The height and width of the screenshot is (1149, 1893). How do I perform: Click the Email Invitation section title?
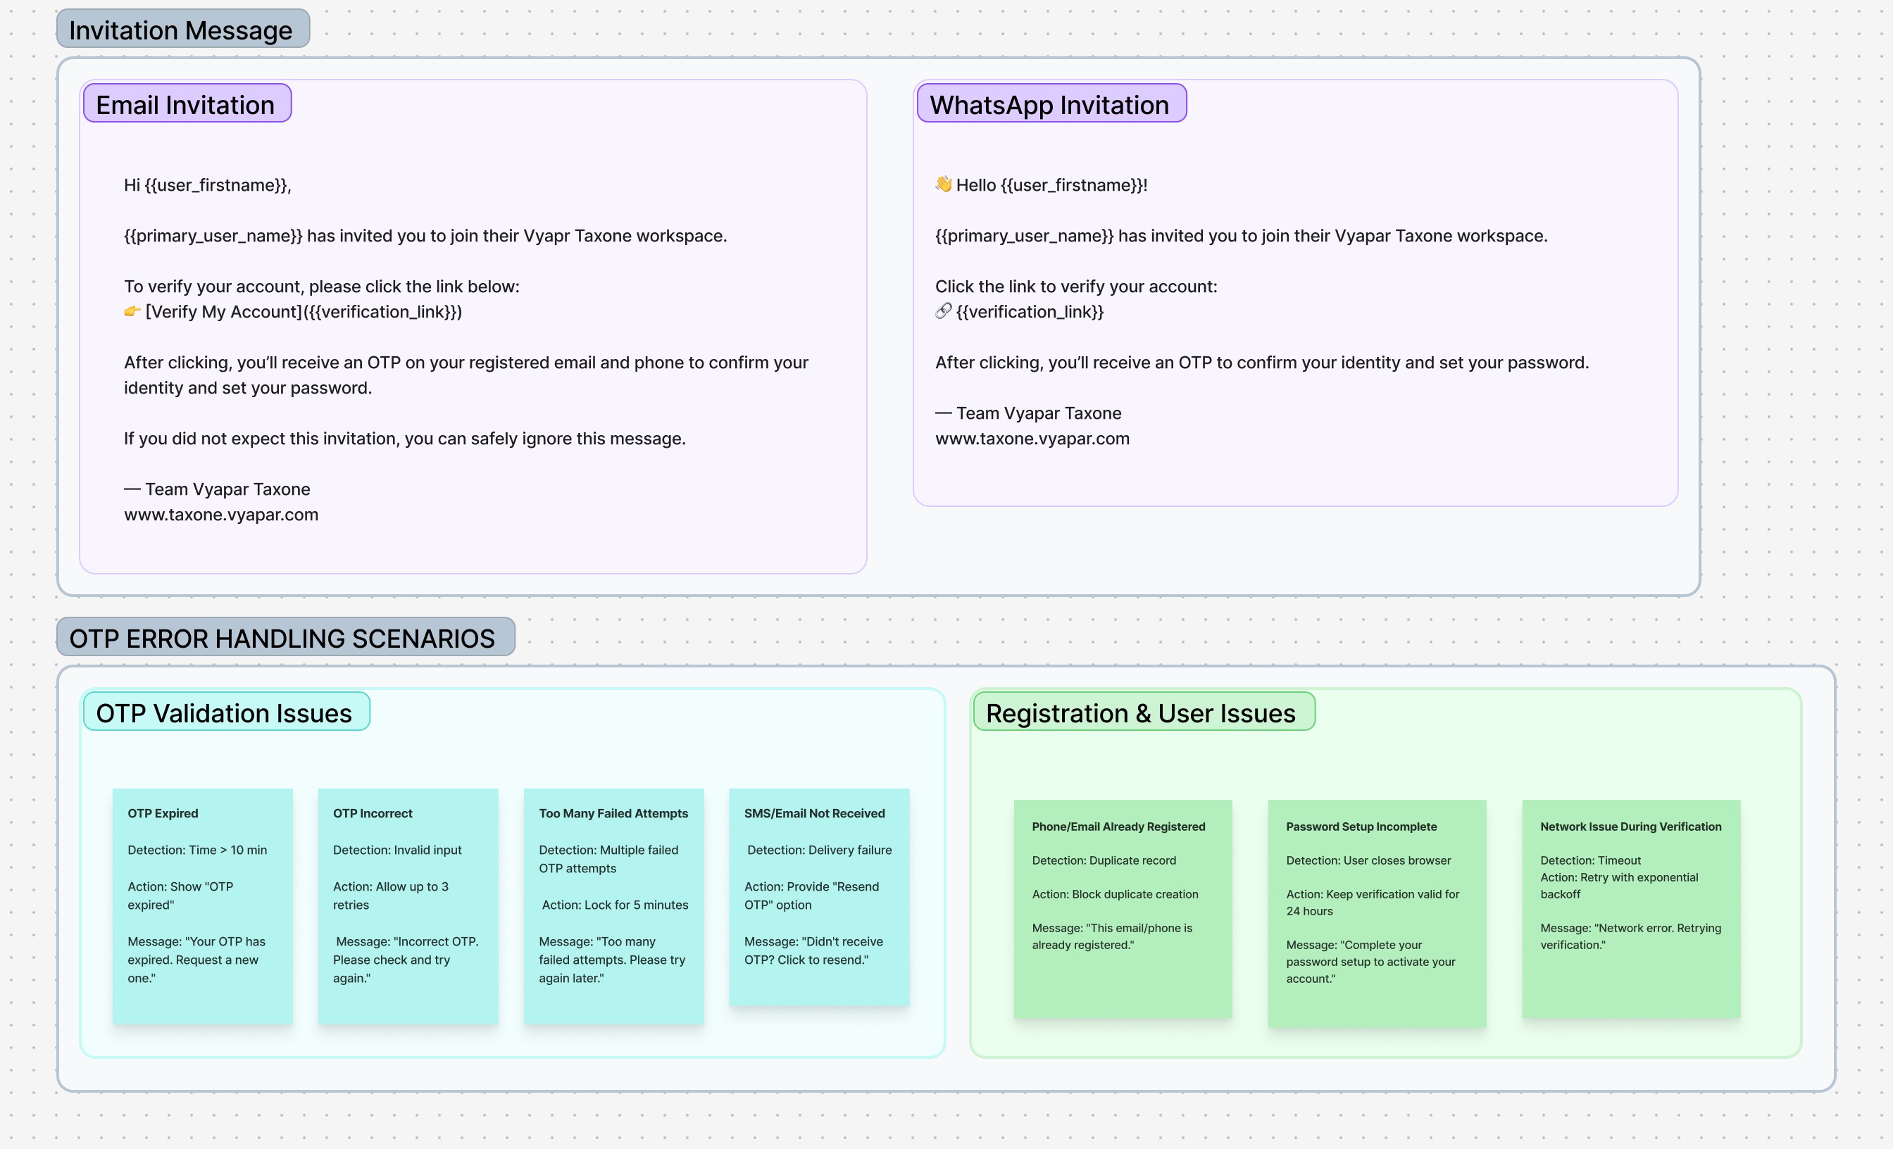point(187,103)
